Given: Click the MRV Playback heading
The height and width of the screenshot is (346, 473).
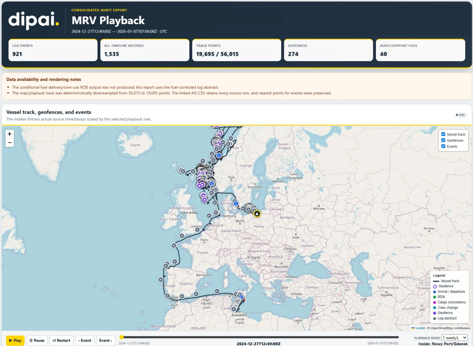Looking at the screenshot, I should [108, 20].
